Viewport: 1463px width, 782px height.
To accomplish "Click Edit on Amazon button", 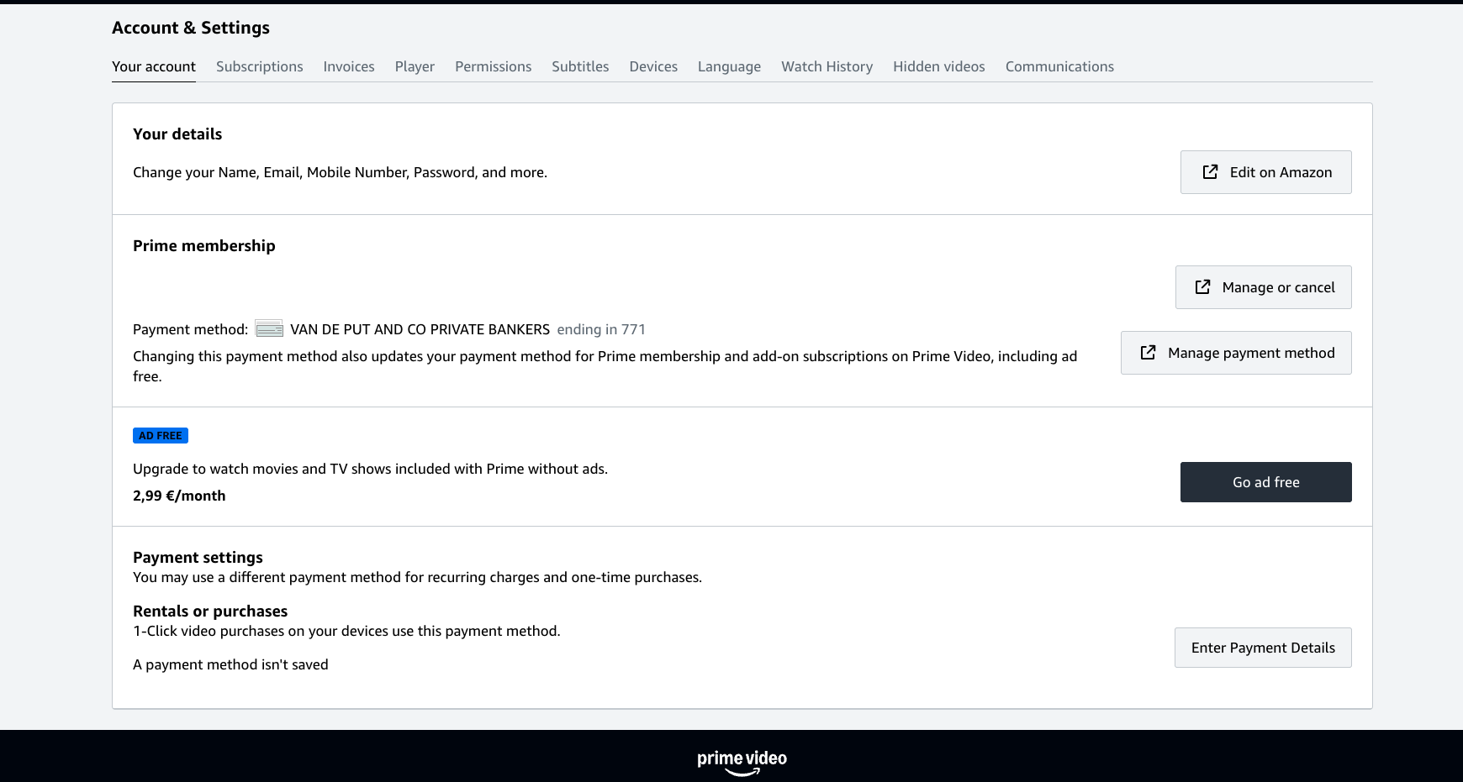I will (1265, 172).
